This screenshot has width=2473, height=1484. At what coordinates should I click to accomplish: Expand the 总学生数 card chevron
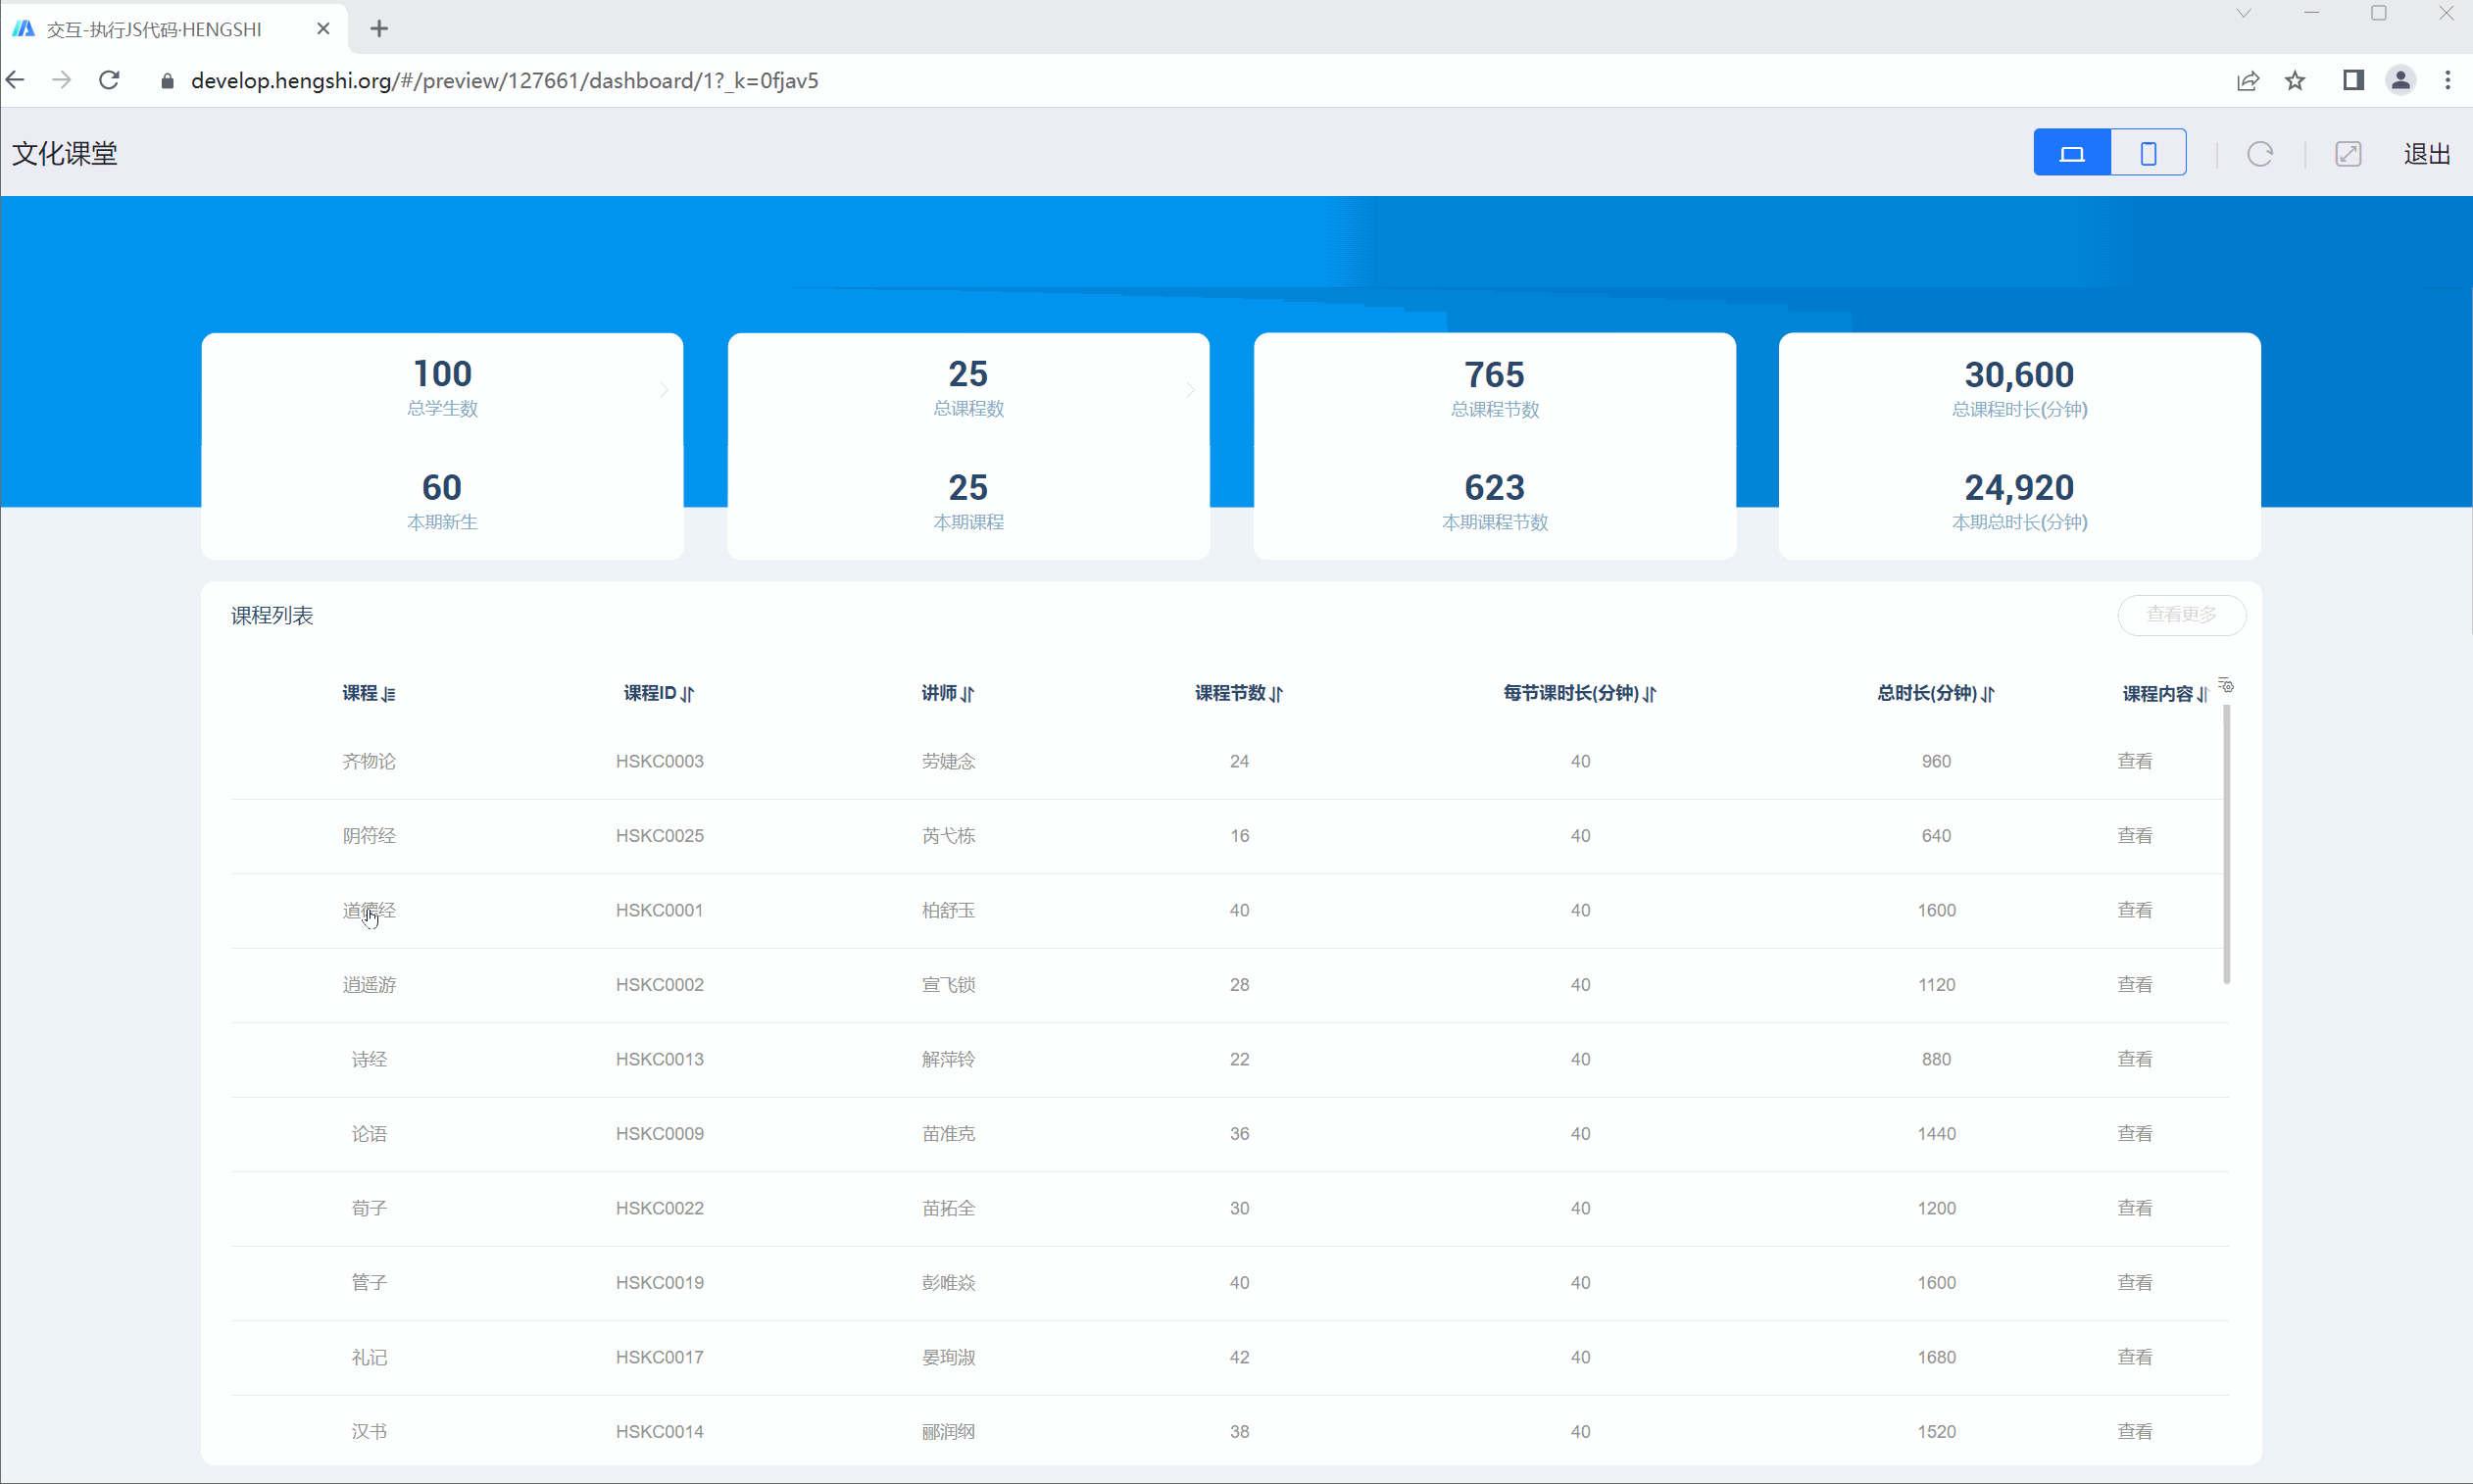664,390
